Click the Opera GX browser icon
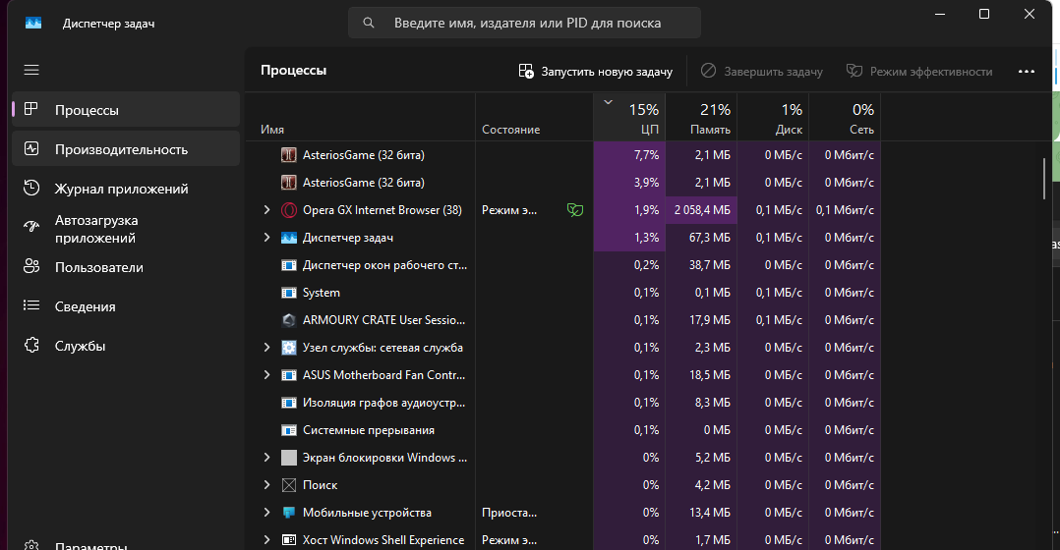This screenshot has height=550, width=1060. click(x=289, y=210)
